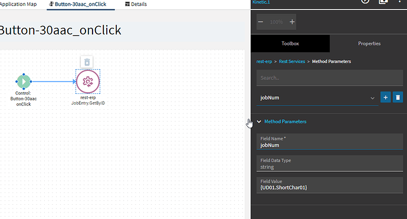Screen dimensions: 407x219
Task: Delete the jobNum parameter with the blue trash button
Action: tap(398, 97)
